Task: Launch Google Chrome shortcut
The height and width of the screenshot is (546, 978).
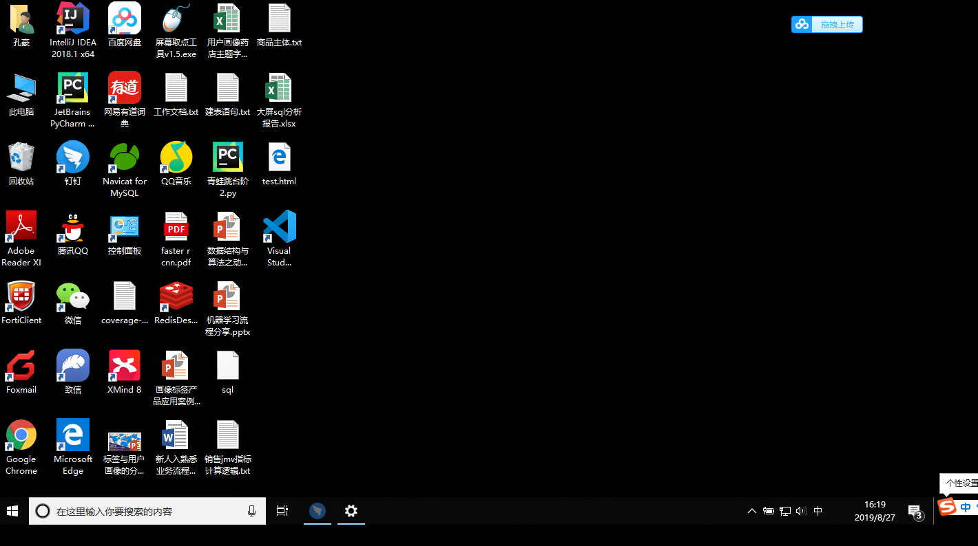Action: point(21,447)
